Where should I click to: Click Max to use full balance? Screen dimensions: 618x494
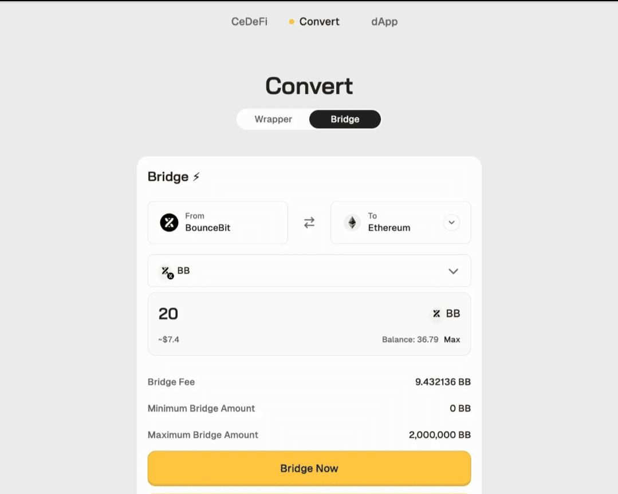click(x=452, y=339)
